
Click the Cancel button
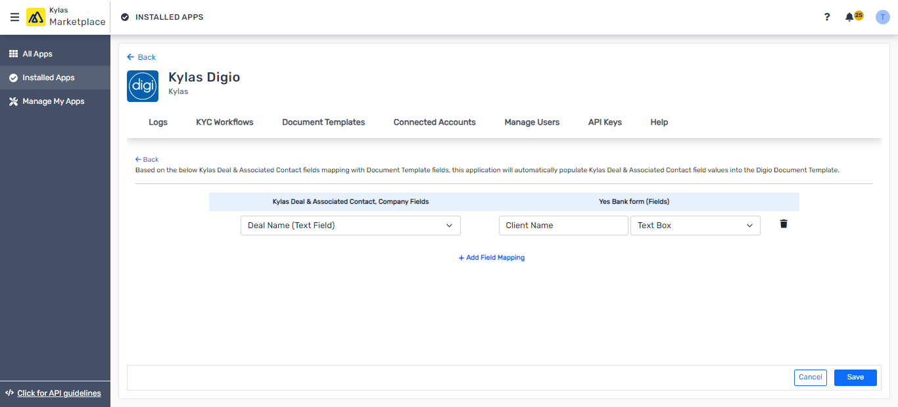[x=810, y=377]
